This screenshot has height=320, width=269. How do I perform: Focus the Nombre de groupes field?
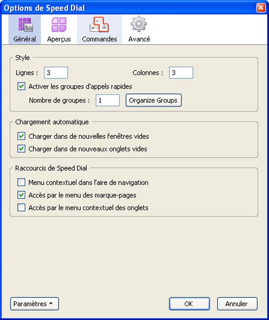(x=108, y=100)
